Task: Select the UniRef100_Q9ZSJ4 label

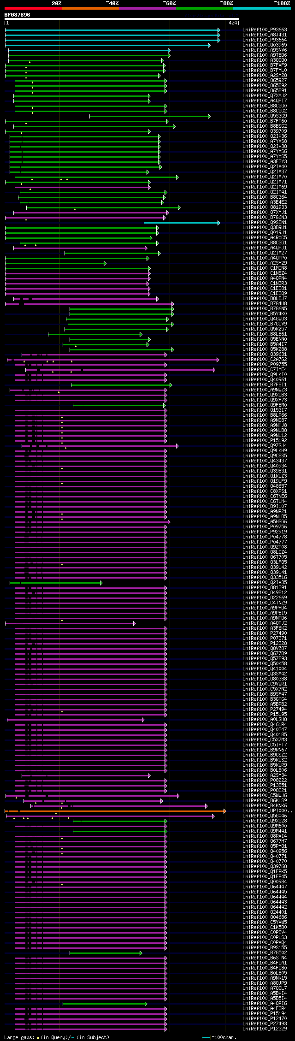Action: point(265,446)
